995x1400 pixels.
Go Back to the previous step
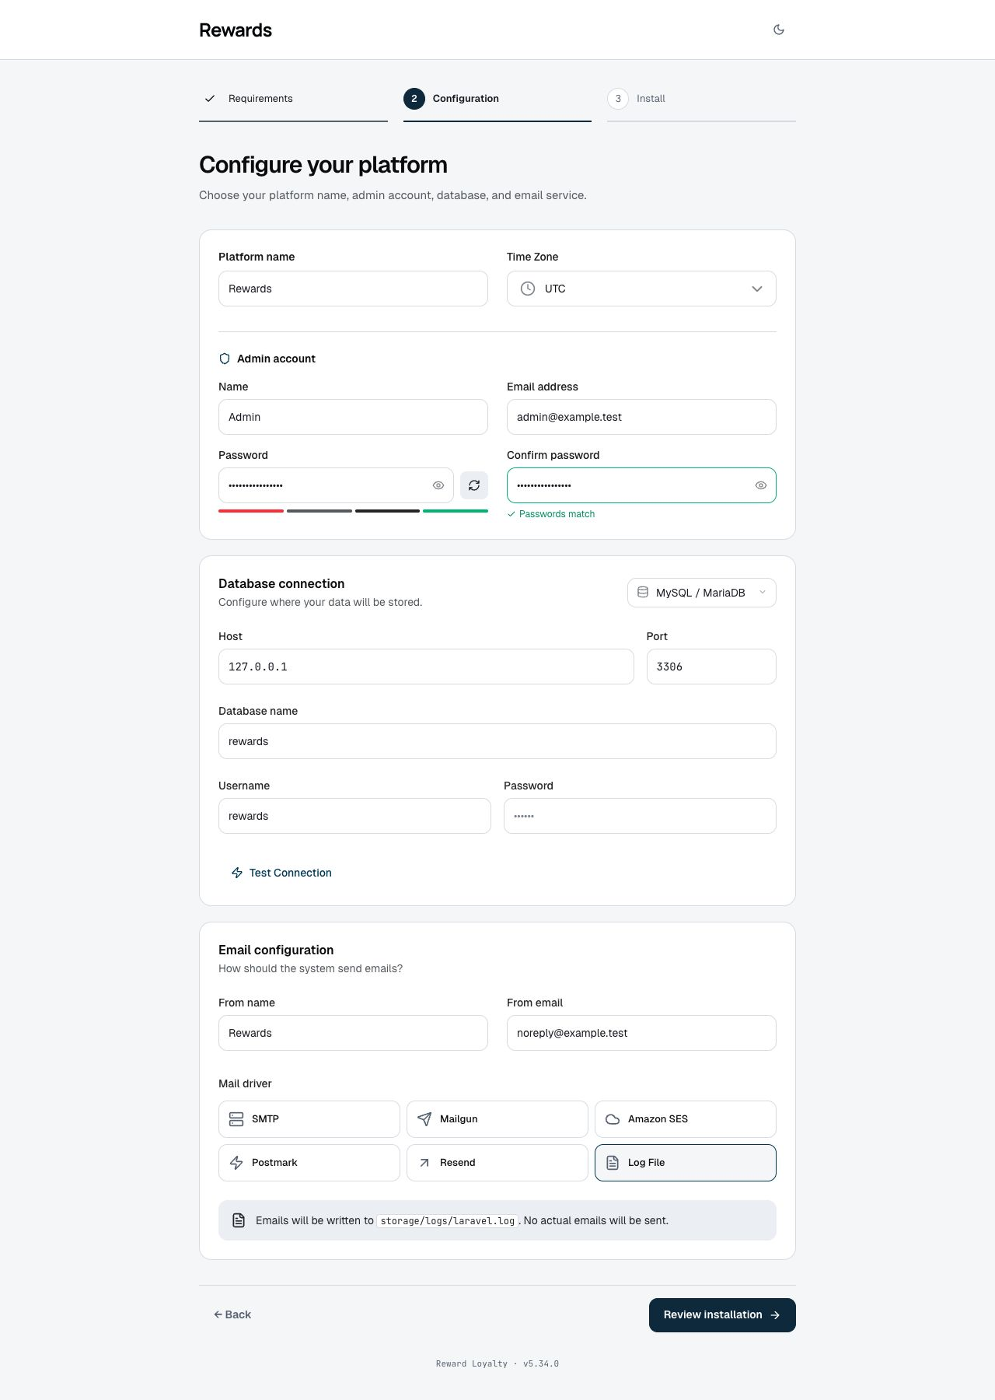coord(232,1314)
